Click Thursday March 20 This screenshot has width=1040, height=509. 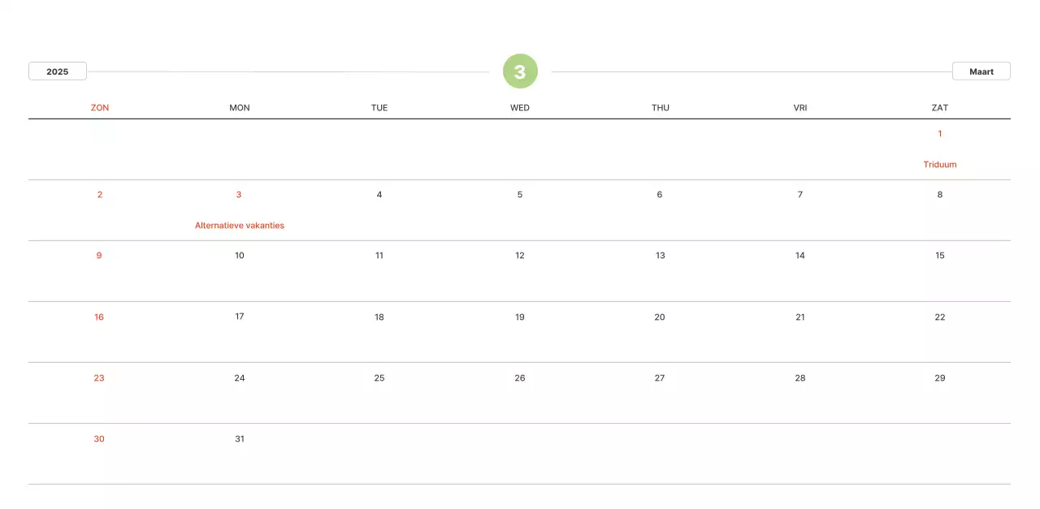(660, 317)
